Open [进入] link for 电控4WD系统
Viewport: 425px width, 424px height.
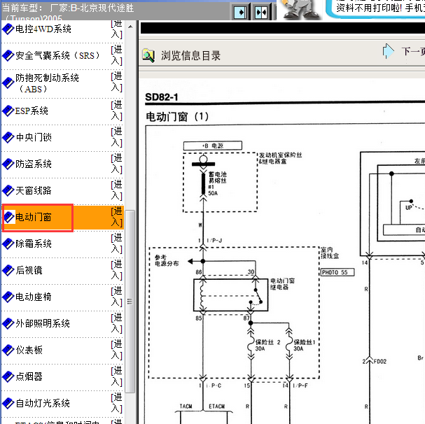click(x=117, y=29)
